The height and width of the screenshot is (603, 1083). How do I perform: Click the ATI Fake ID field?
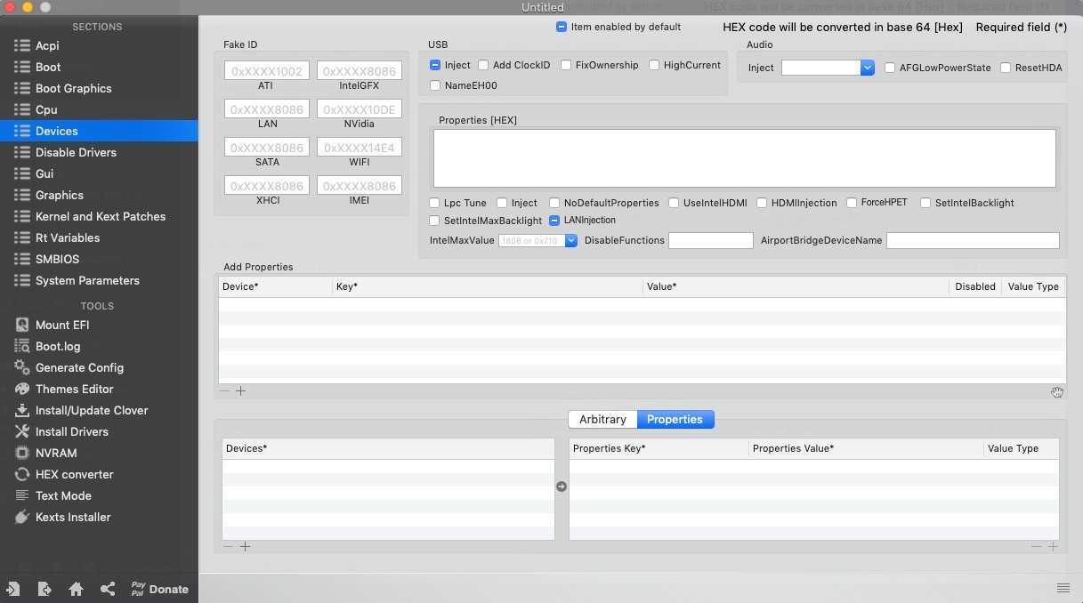click(x=266, y=71)
